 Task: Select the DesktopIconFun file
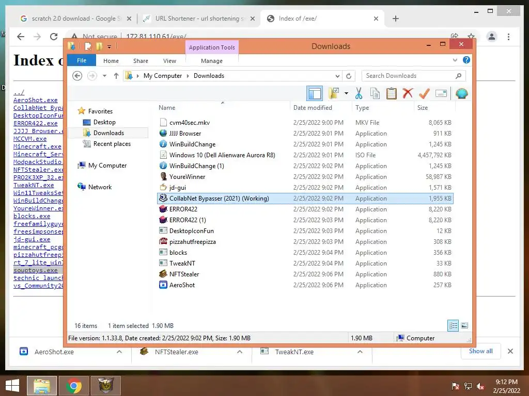pos(191,230)
